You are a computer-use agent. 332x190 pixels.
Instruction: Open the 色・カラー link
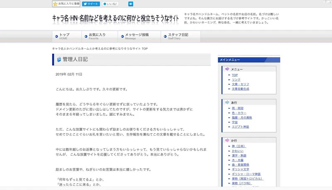click(x=239, y=113)
